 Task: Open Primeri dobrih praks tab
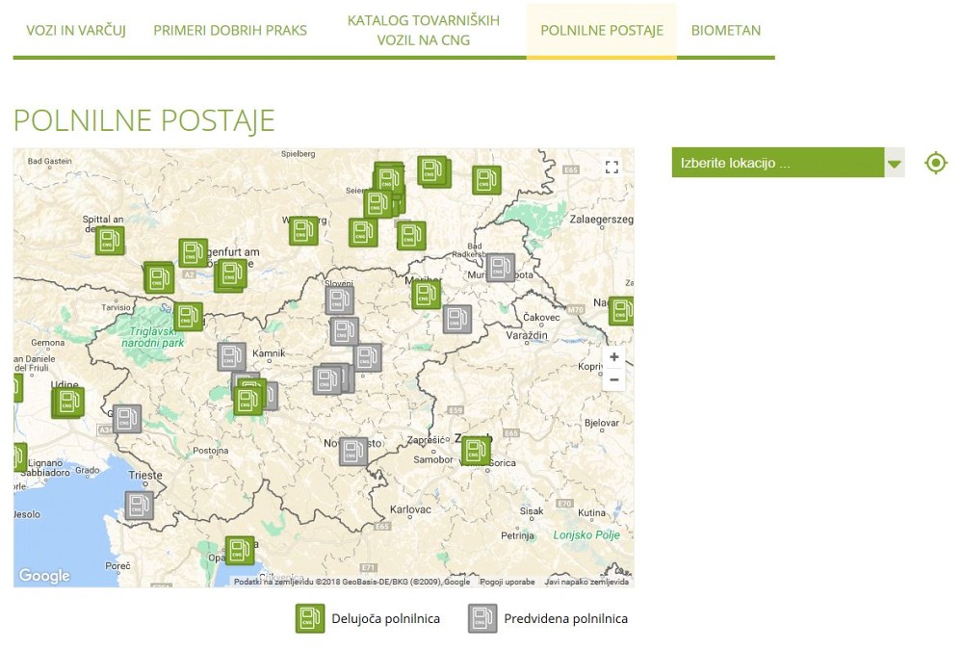(x=230, y=30)
